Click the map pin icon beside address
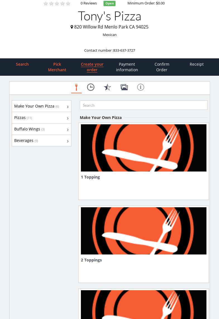Screen dimensions: 219x319 [x=72, y=27]
